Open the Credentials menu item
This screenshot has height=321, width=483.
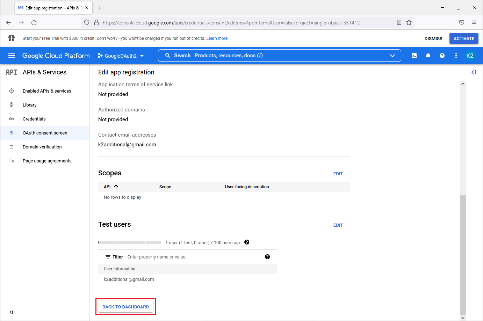point(34,119)
